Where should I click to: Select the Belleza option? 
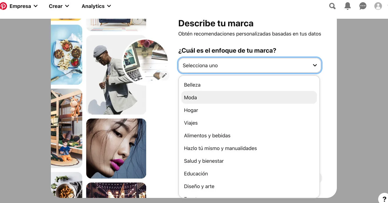point(249,85)
